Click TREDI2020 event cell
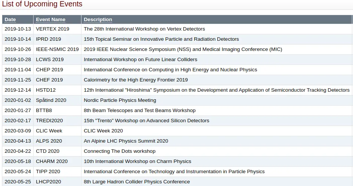Viewport: 353px width, 186px height. click(x=49, y=120)
